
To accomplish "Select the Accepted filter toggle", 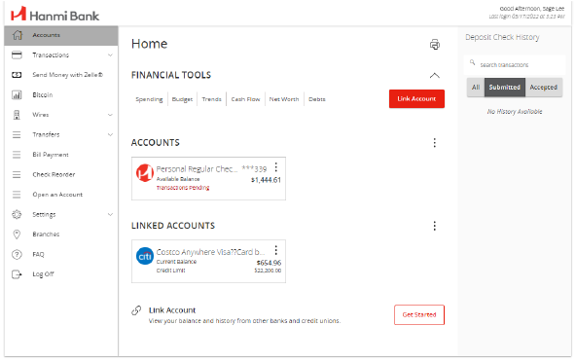I will click(x=544, y=88).
